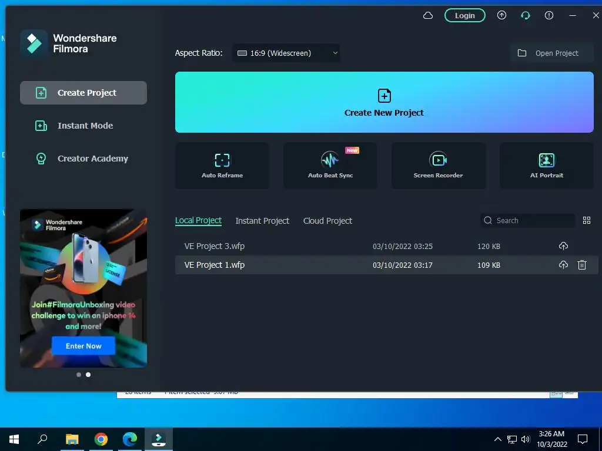602x451 pixels.
Task: Open Microsoft Edge from taskbar
Action: (x=130, y=439)
